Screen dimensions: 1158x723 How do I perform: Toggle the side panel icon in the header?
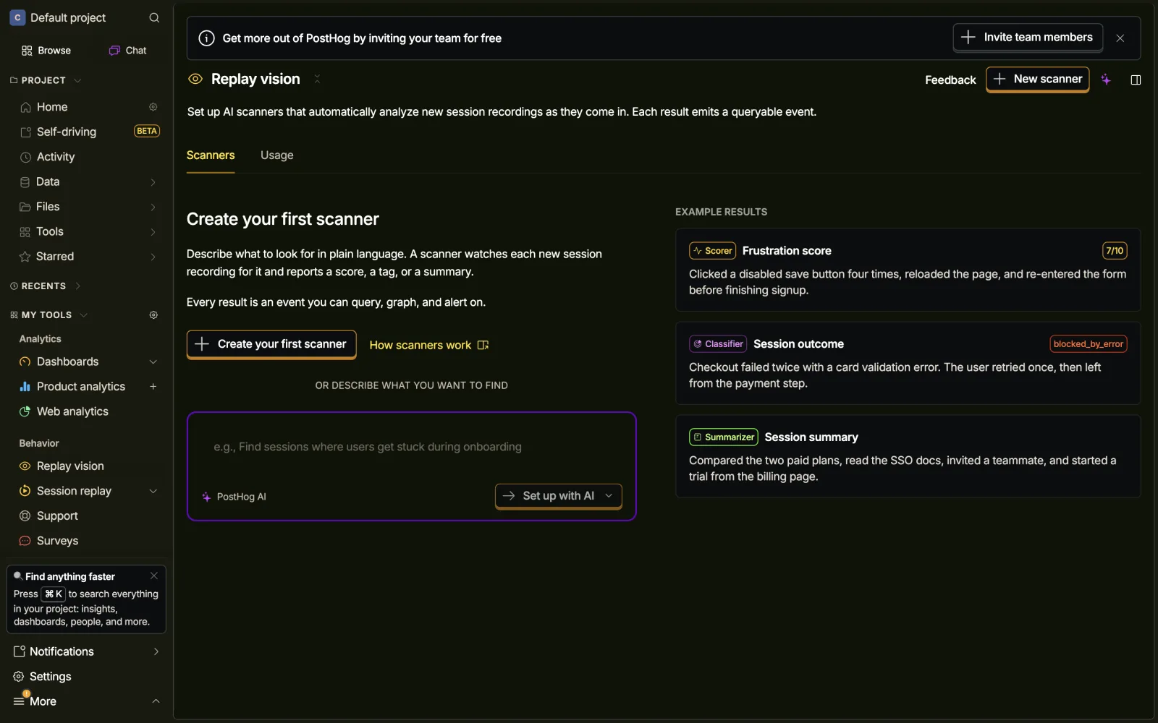[x=1136, y=80]
